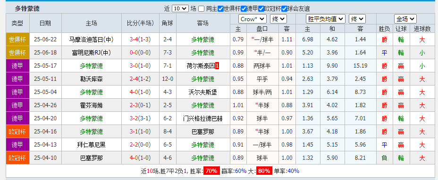Open the Crow* bookmaker dropdown

(253, 19)
